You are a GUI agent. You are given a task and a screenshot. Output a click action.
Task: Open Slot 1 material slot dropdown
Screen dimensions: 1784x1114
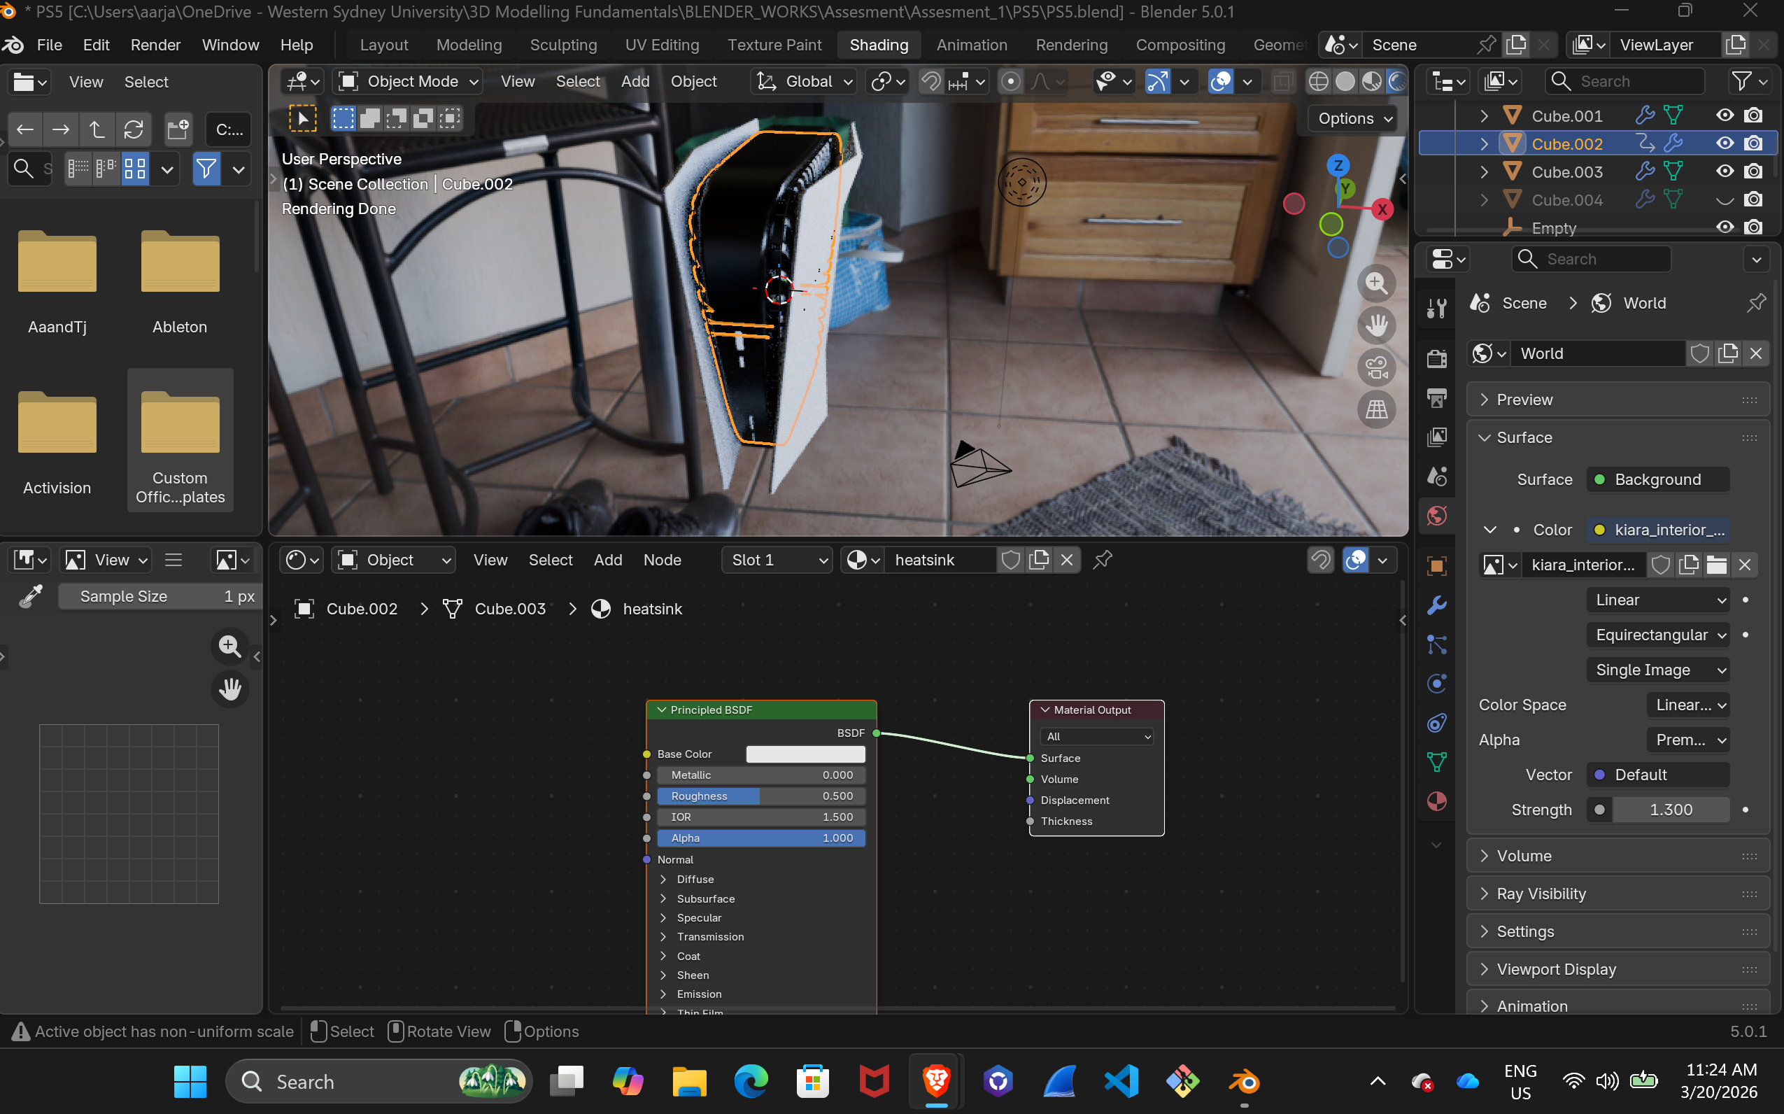(777, 560)
